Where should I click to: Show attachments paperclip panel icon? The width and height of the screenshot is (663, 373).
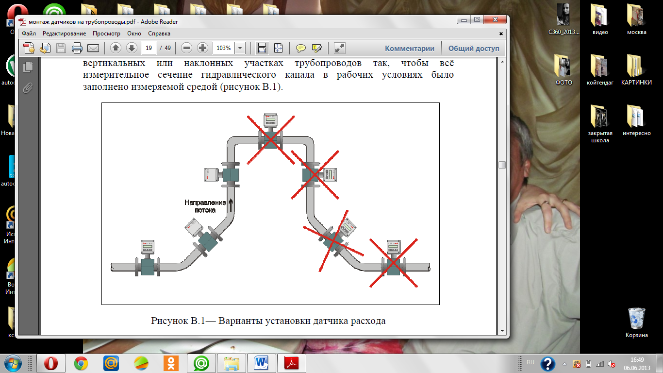[28, 88]
